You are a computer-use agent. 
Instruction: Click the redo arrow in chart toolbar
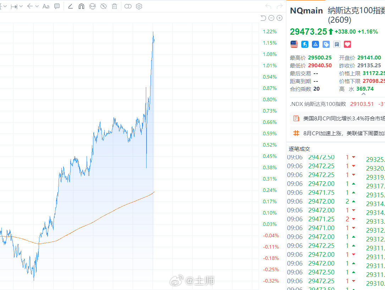tap(280, 6)
